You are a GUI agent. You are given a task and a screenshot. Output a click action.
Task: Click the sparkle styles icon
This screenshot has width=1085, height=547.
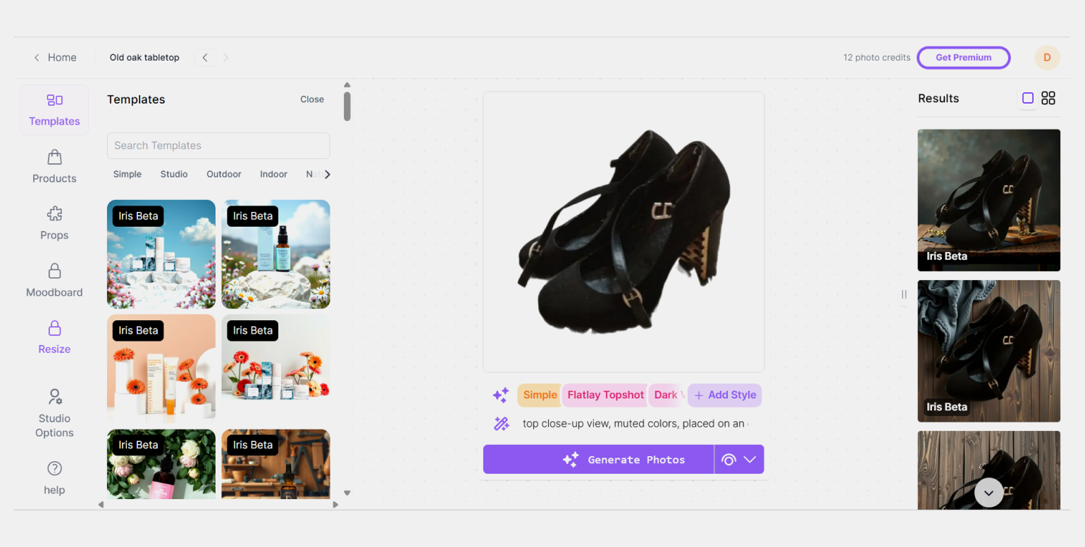point(501,395)
